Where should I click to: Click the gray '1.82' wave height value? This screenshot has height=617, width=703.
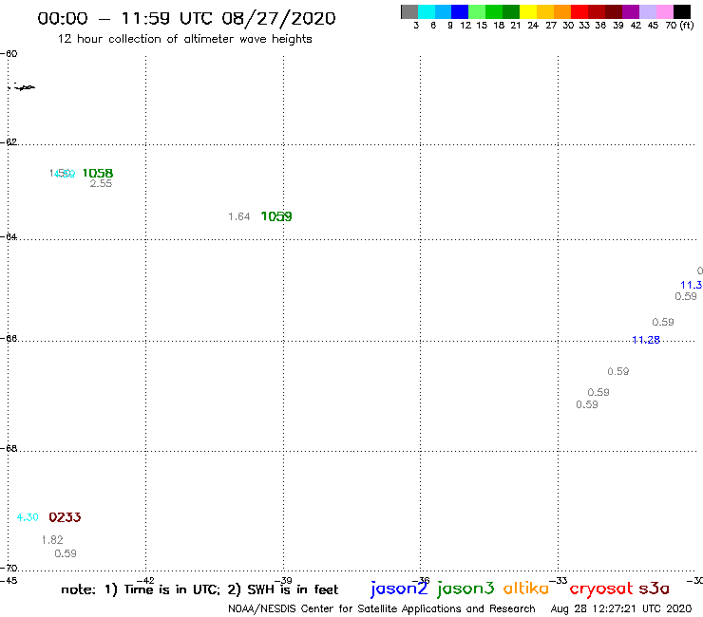coord(52,540)
